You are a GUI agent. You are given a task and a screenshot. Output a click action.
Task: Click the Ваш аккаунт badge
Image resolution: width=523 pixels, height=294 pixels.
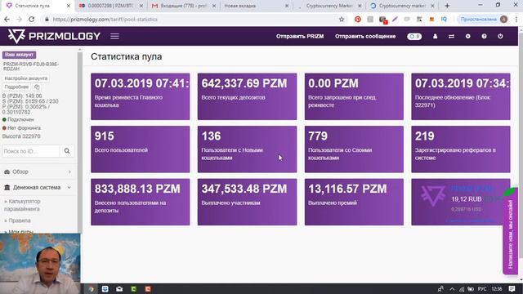(19, 55)
